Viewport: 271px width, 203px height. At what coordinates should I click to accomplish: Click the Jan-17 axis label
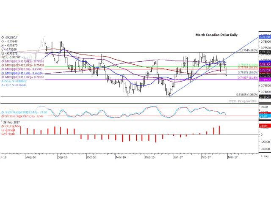(x=178, y=157)
